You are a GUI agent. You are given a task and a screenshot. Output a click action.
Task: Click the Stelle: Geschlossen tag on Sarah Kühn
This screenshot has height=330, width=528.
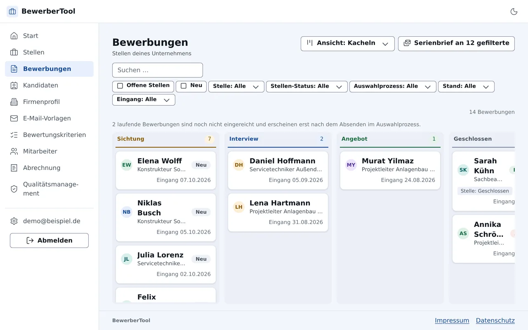click(x=485, y=191)
